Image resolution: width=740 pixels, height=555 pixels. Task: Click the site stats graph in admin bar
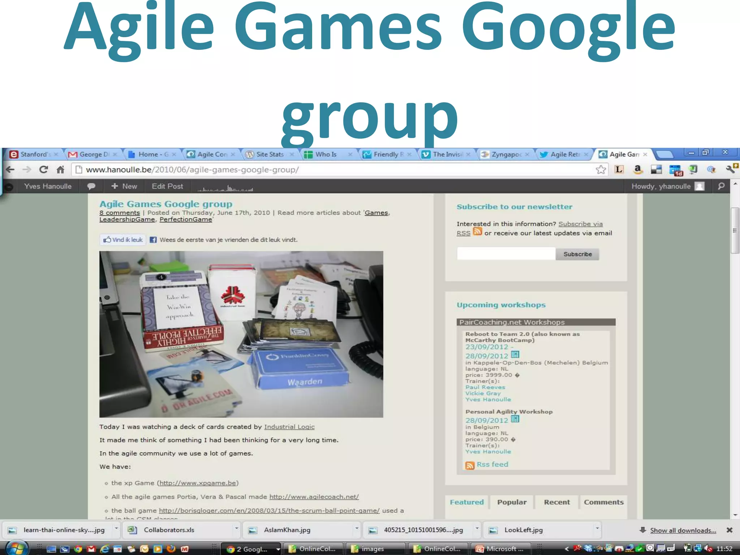click(x=225, y=188)
